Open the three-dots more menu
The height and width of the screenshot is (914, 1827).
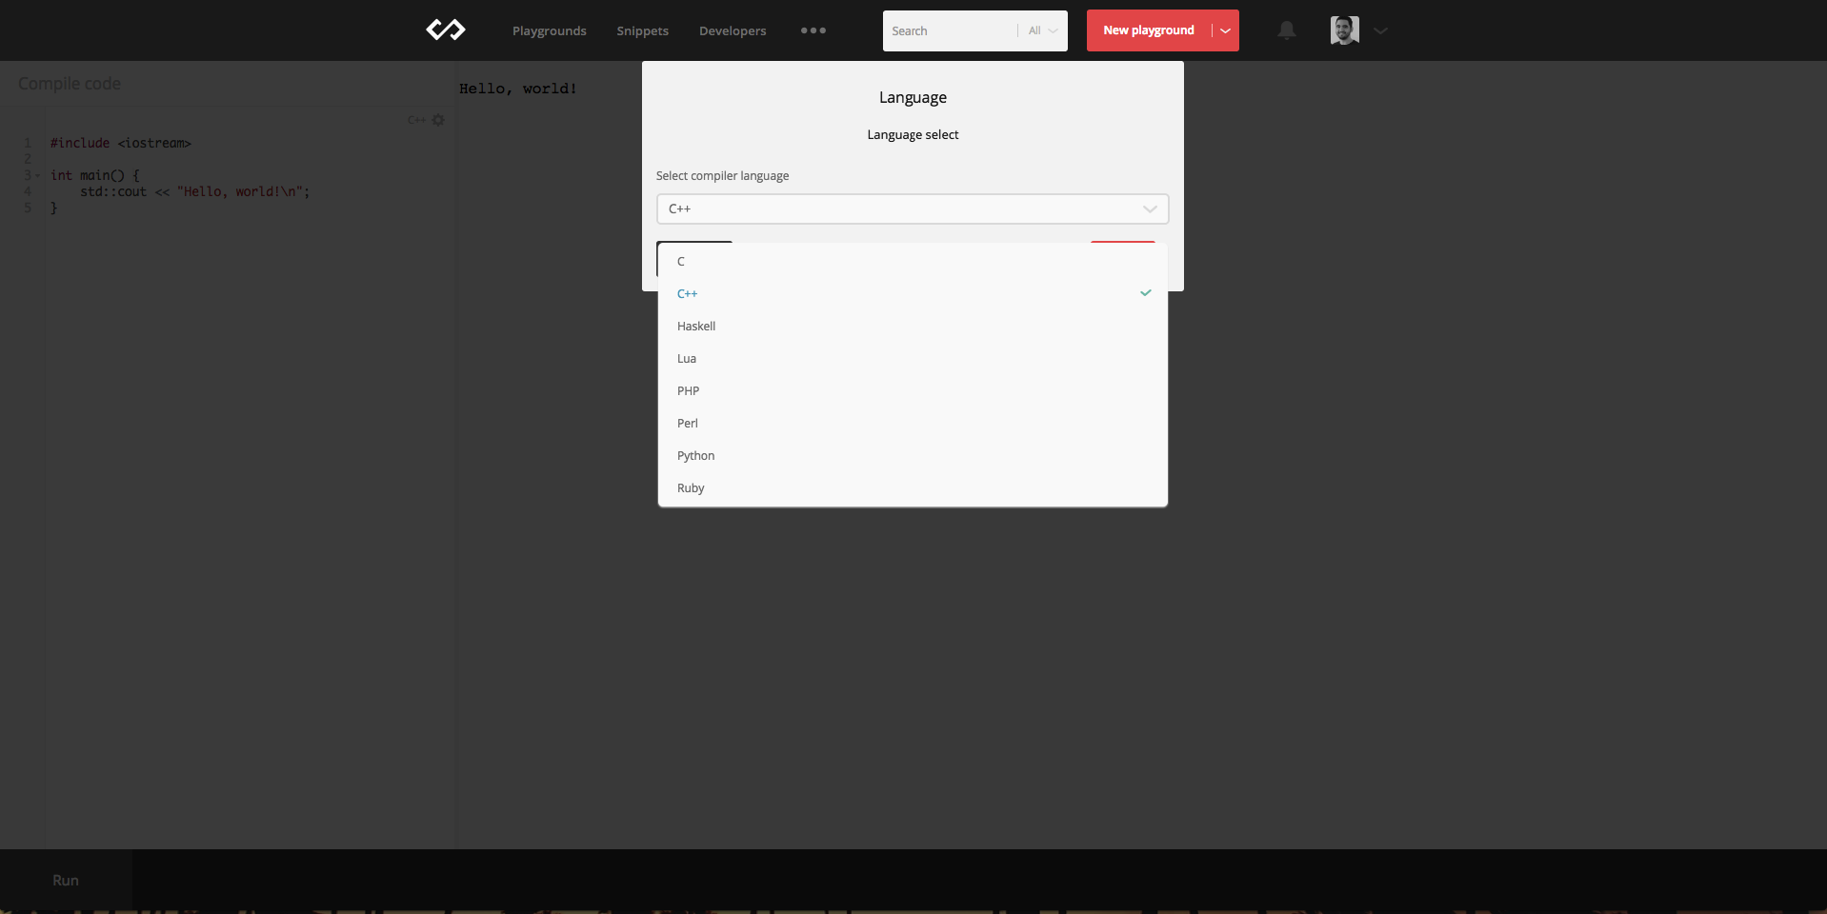coord(813,30)
